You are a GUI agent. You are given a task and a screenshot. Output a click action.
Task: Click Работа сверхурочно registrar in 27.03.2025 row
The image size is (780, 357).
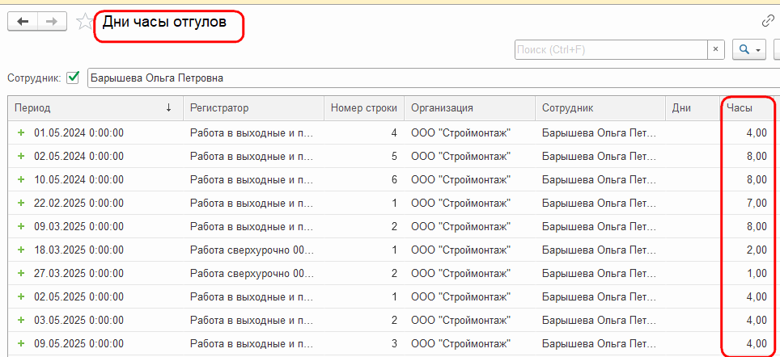click(x=252, y=273)
